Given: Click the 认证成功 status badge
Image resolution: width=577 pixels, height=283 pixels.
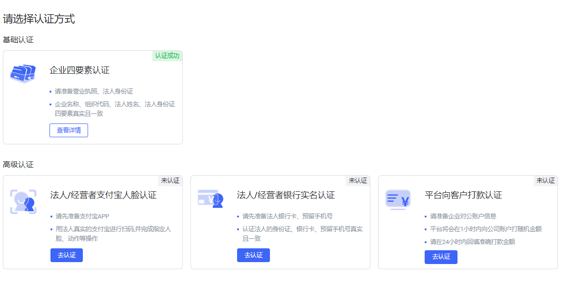Looking at the screenshot, I should 167,56.
